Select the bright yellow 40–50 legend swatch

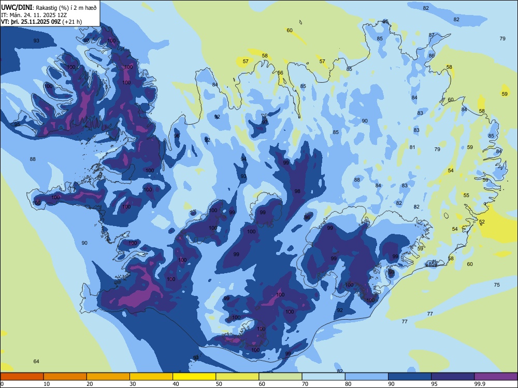click(194, 377)
